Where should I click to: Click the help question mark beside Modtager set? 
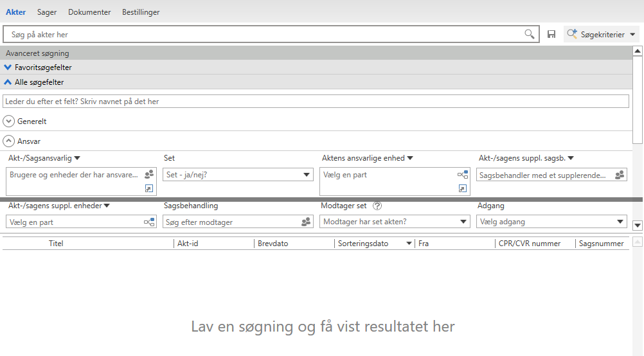[377, 206]
